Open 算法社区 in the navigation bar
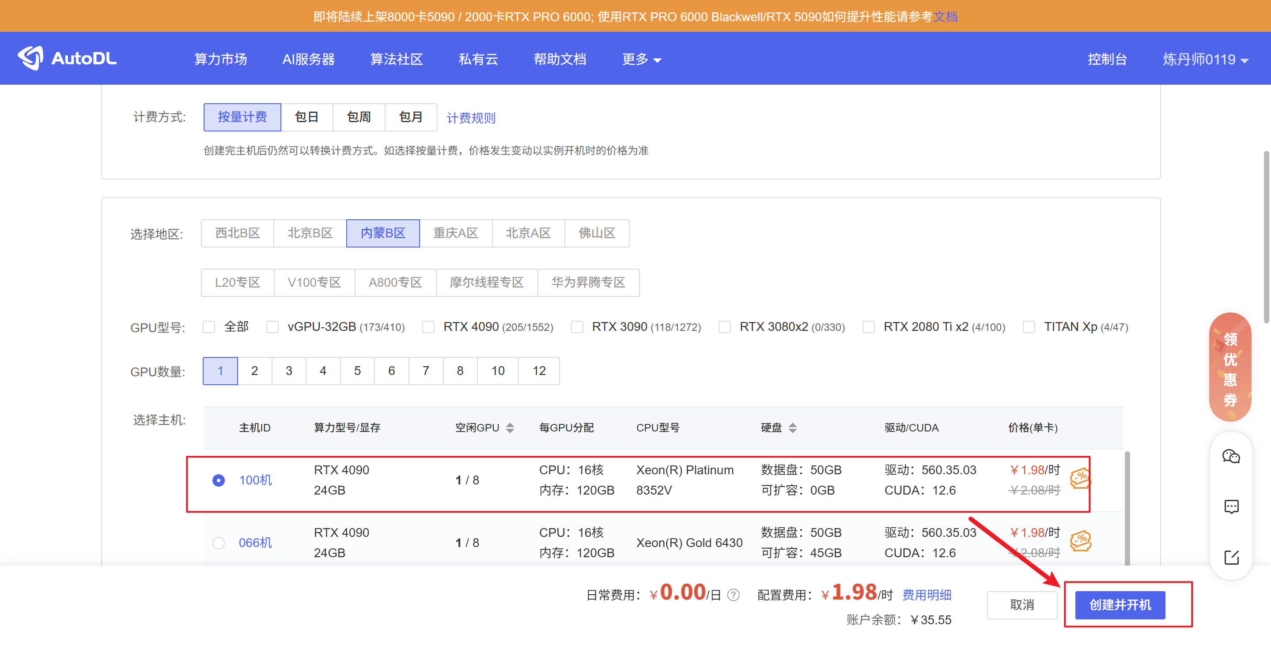1271x645 pixels. pos(397,59)
